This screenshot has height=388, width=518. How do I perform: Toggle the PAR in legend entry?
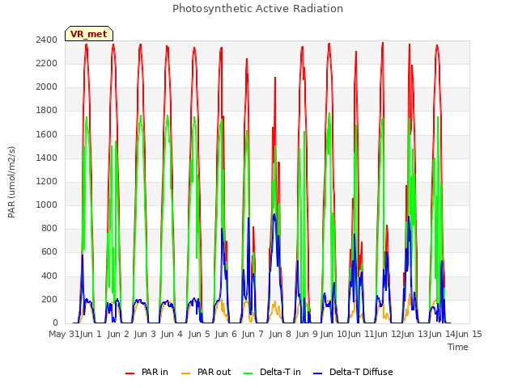point(146,372)
